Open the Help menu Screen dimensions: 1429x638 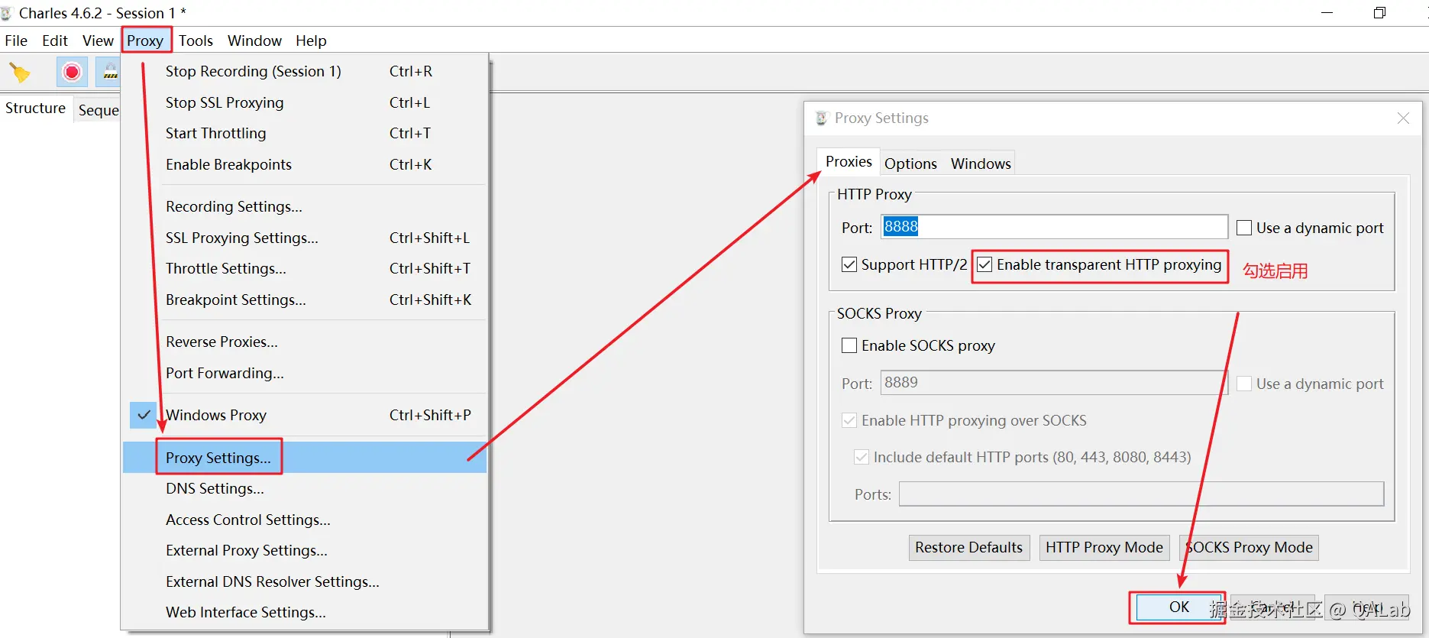(x=311, y=40)
